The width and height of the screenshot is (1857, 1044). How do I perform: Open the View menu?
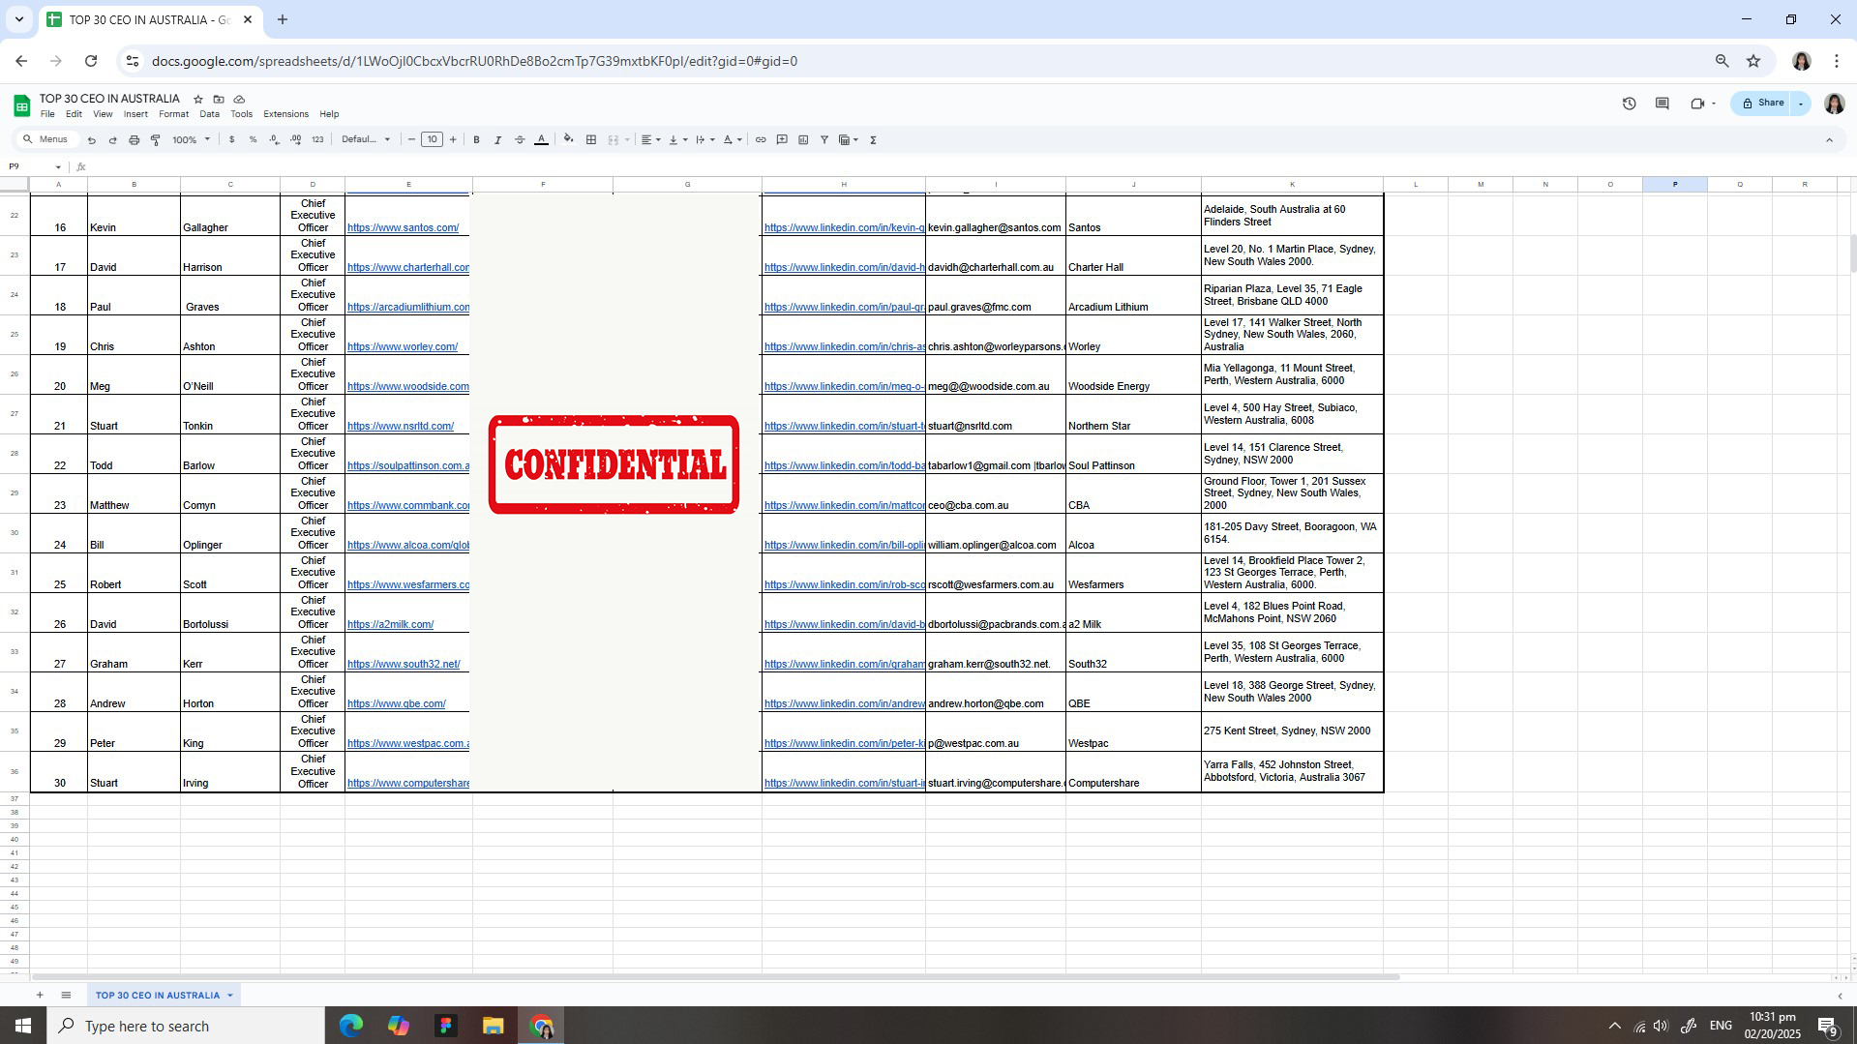click(x=103, y=114)
